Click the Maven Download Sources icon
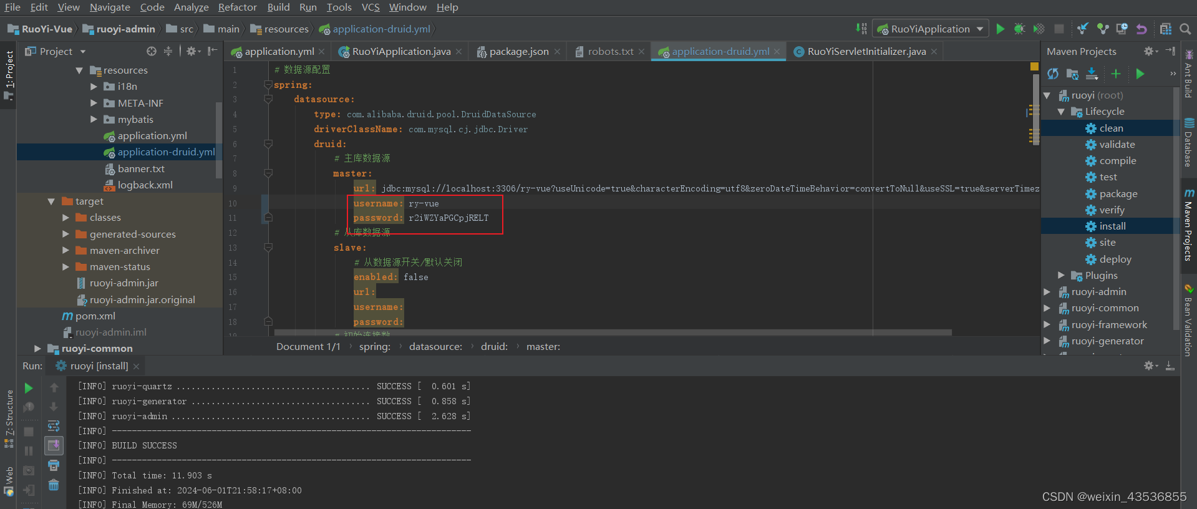 coord(1092,74)
